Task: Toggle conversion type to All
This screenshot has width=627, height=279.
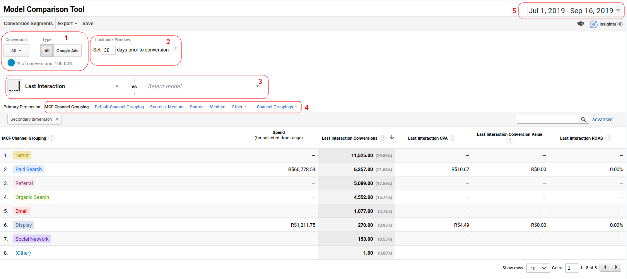Action: [x=47, y=51]
